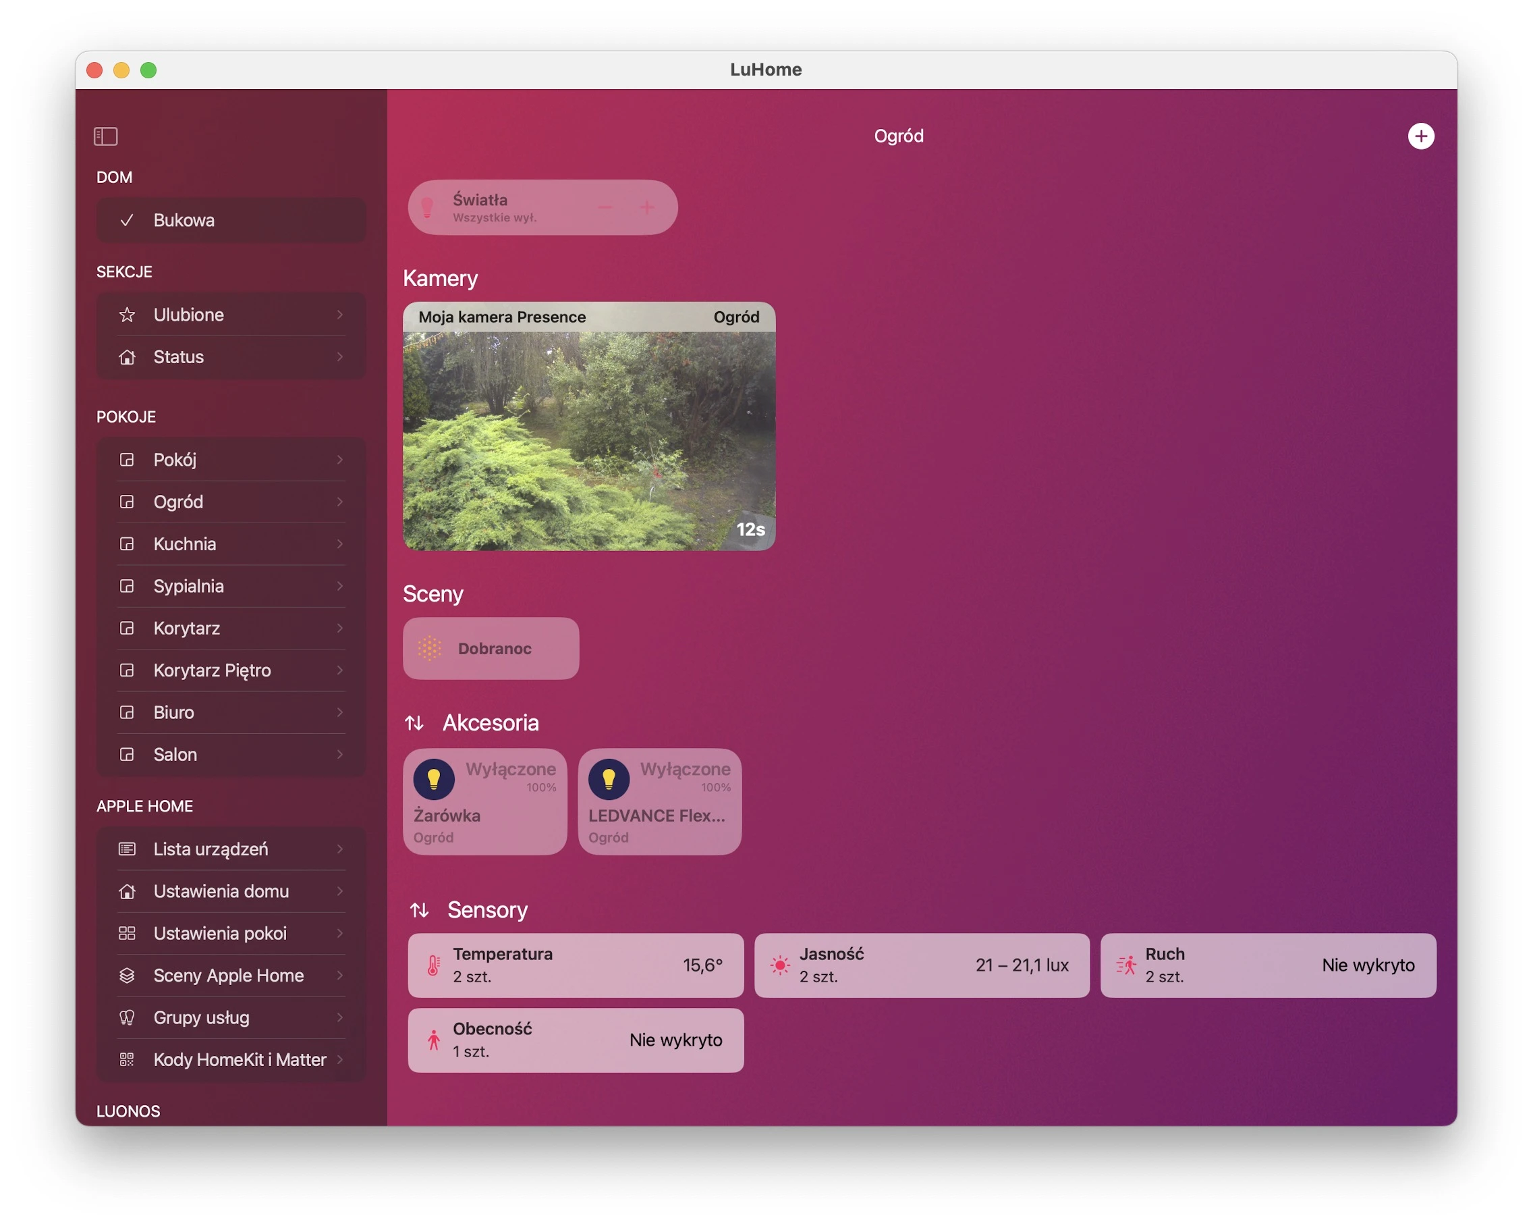Click the 12s camera refresh badge

(x=750, y=529)
